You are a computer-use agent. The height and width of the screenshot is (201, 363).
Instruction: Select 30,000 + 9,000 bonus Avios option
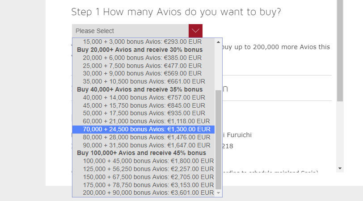[142, 74]
